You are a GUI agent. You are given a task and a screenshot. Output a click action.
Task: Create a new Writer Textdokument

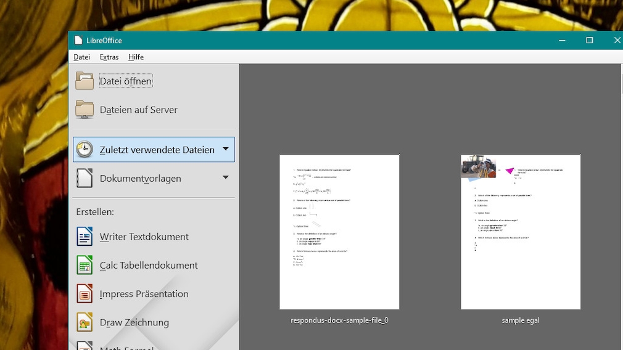click(144, 237)
